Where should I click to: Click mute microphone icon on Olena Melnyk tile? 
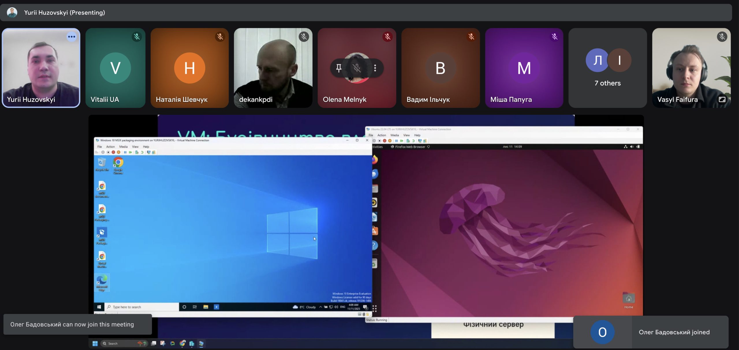click(357, 68)
